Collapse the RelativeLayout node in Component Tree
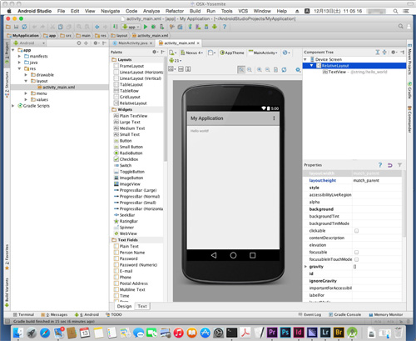416x341 pixels. click(x=311, y=66)
